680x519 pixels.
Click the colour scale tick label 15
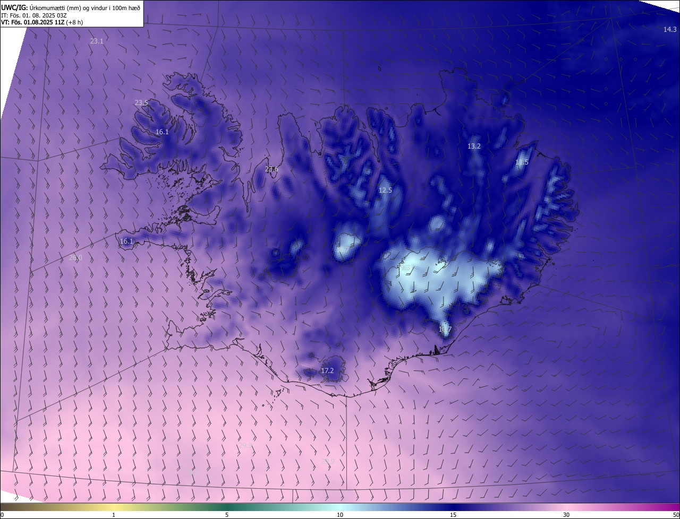(x=453, y=515)
